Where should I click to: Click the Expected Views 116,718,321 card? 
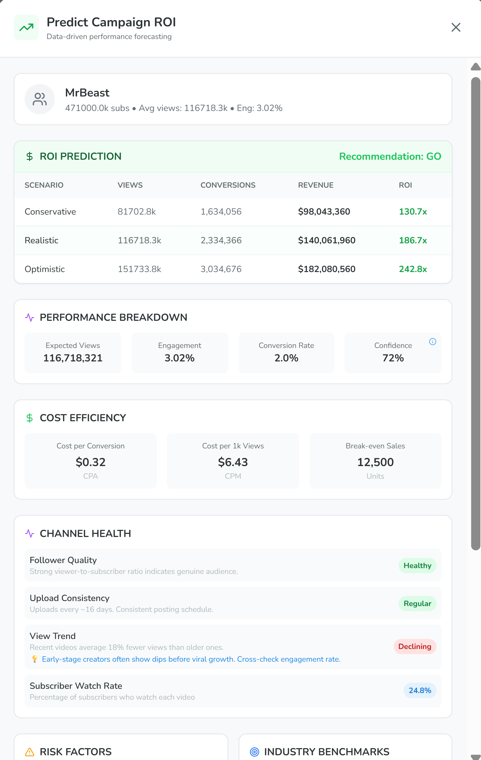[73, 353]
